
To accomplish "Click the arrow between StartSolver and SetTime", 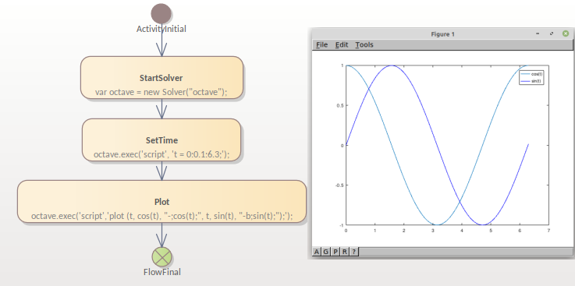I will tap(161, 109).
